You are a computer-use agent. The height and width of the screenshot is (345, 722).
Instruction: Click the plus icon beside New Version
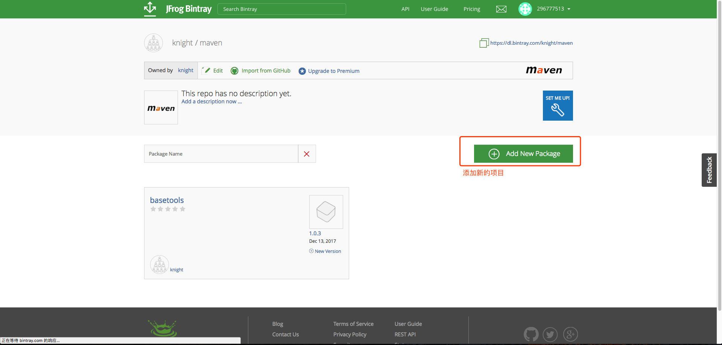(311, 251)
